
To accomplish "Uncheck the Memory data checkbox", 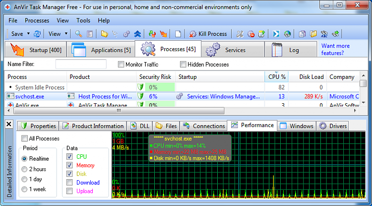I will click(69, 165).
